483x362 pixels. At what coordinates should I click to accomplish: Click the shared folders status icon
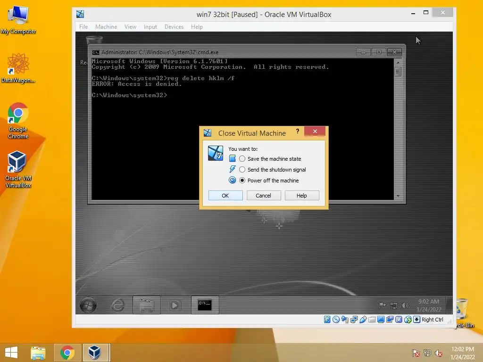click(372, 320)
